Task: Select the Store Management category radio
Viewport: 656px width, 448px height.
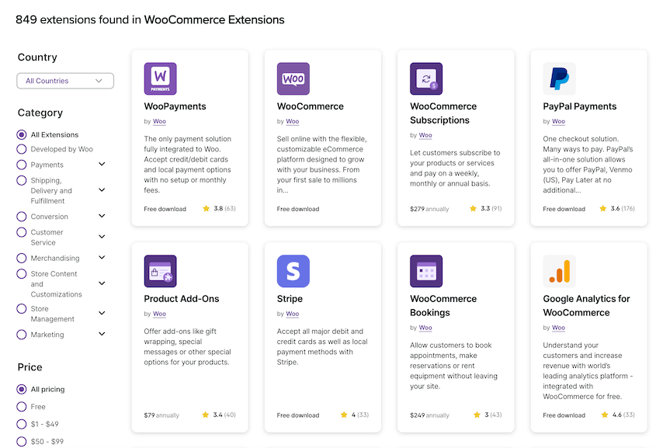Action: pyautogui.click(x=21, y=309)
